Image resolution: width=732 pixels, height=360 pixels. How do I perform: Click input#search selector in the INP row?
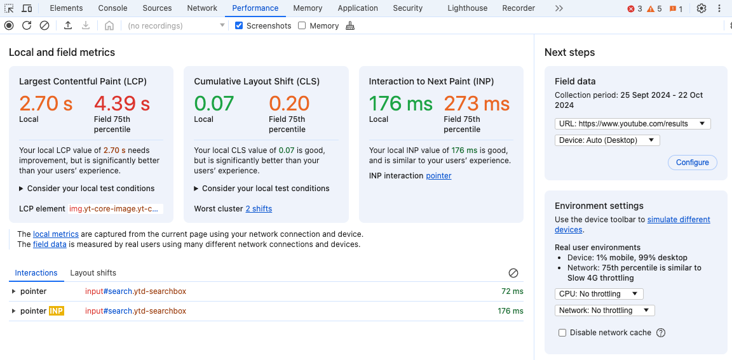[135, 311]
